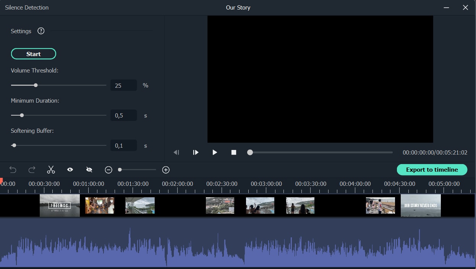Image resolution: width=476 pixels, height=269 pixels.
Task: Play the video preview
Action: click(215, 152)
